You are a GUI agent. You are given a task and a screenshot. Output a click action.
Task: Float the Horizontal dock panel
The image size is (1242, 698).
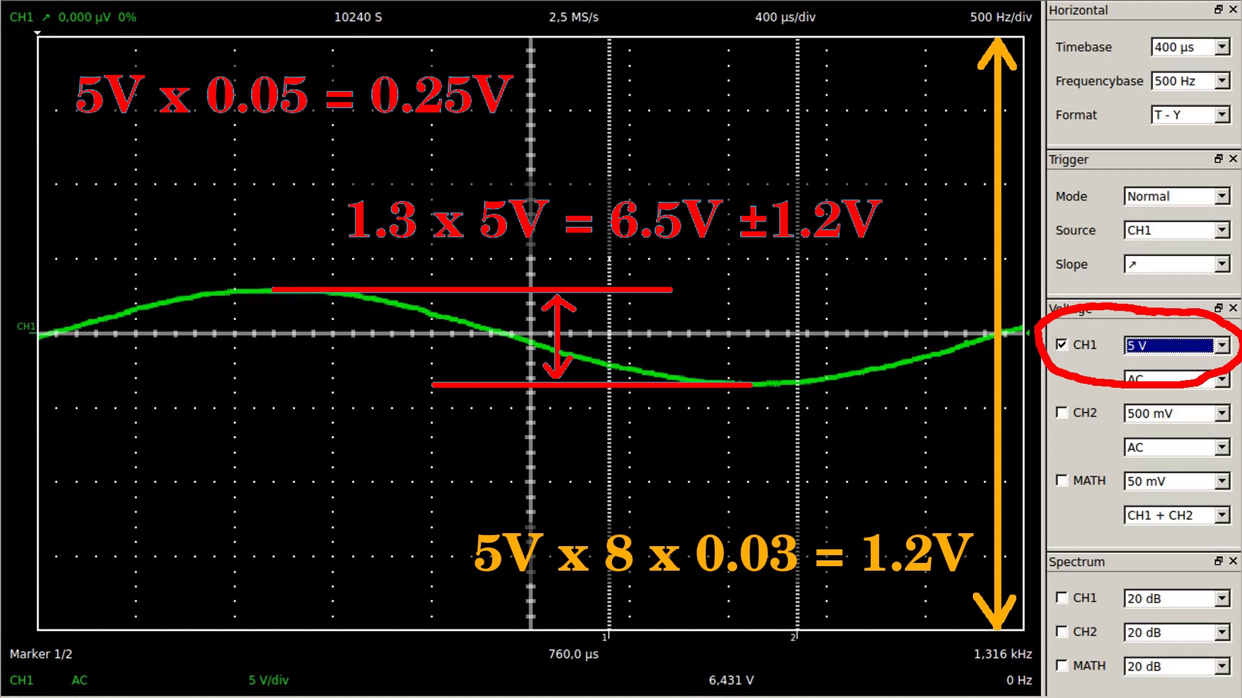[x=1219, y=10]
